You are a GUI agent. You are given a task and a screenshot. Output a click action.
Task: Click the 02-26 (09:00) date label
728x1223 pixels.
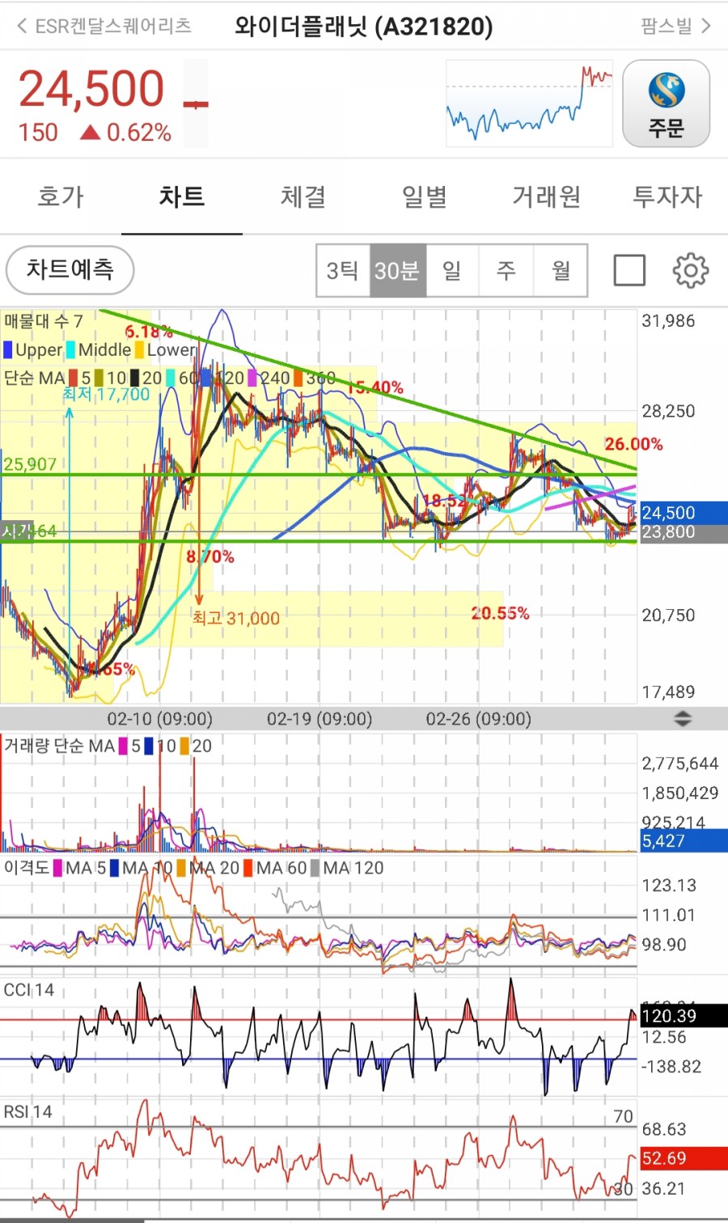pos(479,718)
